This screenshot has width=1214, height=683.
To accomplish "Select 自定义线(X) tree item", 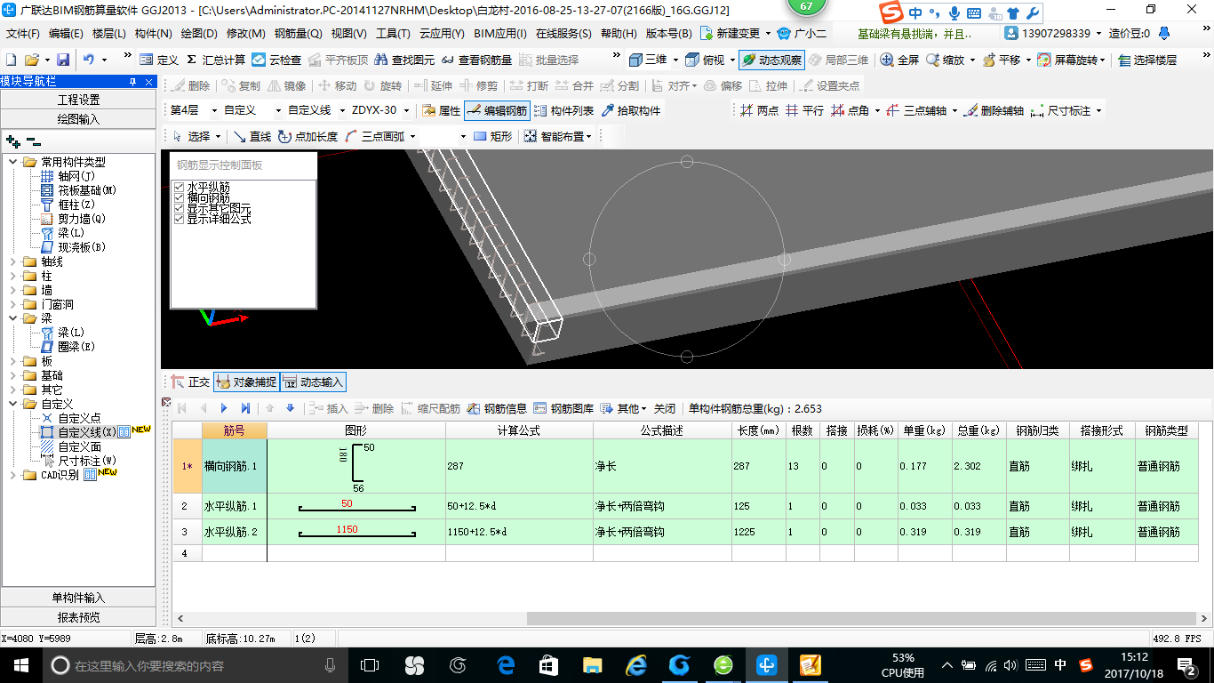I will pos(78,432).
